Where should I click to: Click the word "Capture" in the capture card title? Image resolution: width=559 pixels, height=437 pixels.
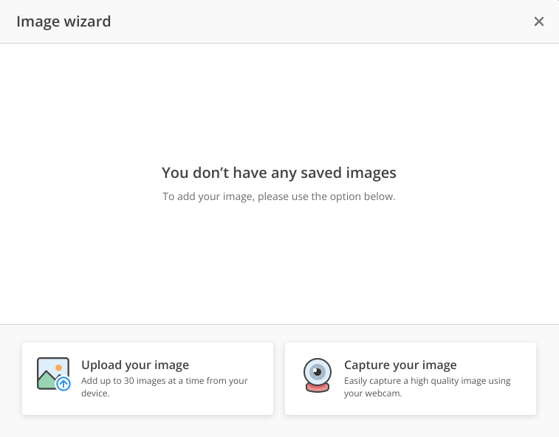(x=366, y=365)
